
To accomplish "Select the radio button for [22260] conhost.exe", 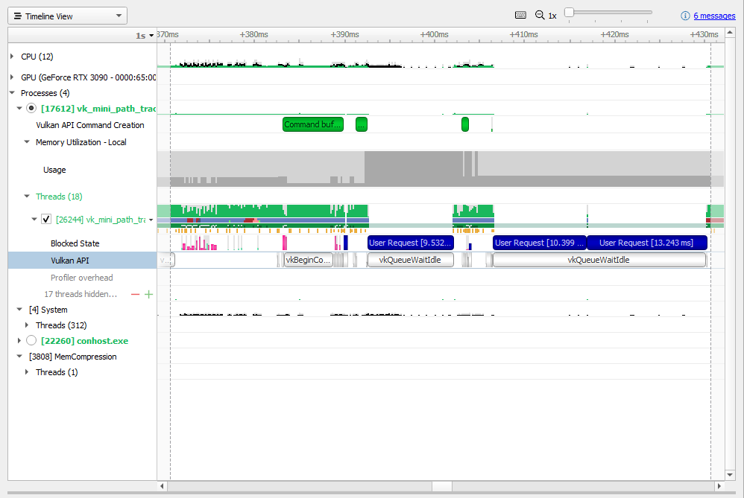I will 31,340.
